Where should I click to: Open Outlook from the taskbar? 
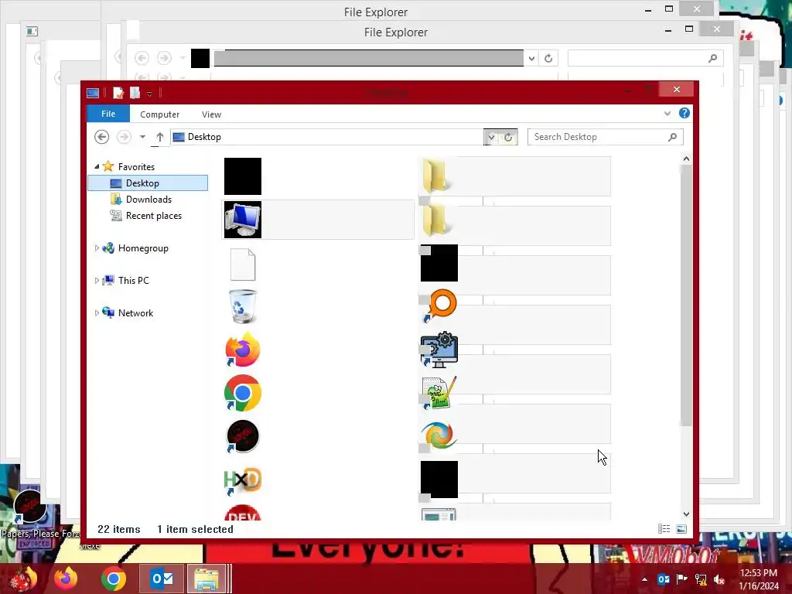coord(162,579)
